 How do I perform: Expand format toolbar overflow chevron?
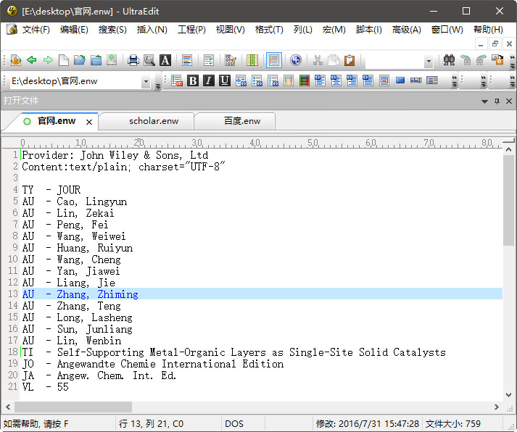tap(455, 81)
